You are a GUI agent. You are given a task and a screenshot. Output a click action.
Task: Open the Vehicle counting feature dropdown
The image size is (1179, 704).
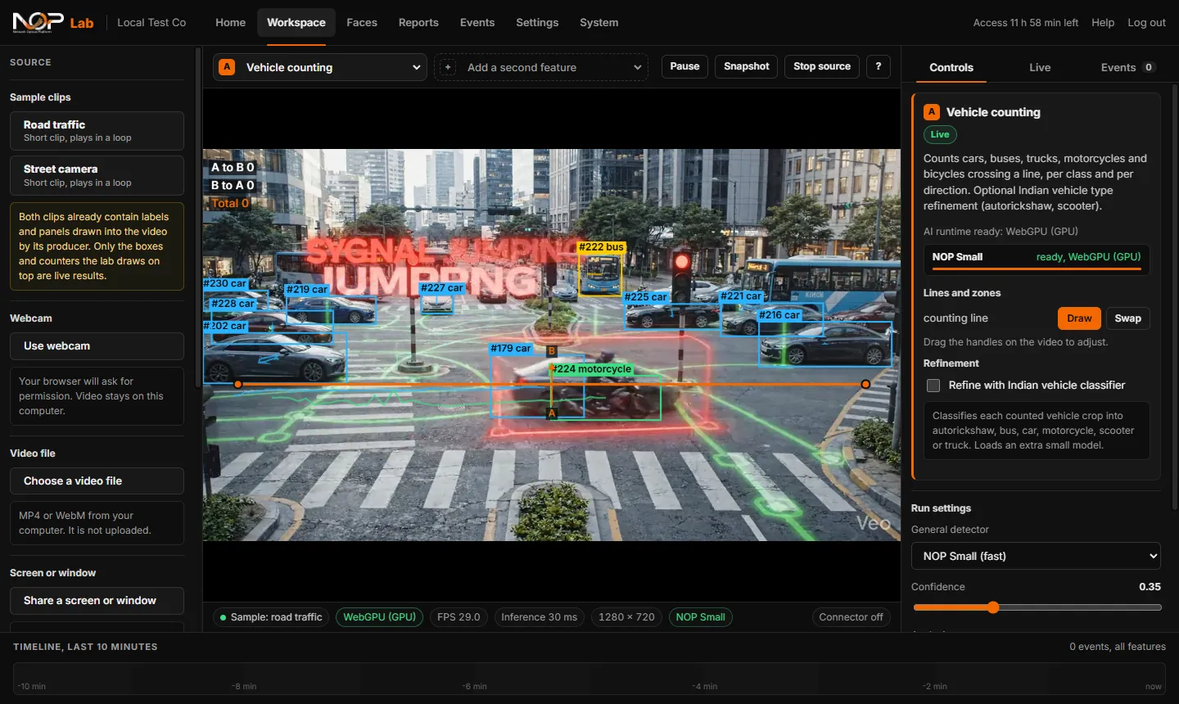pos(320,67)
